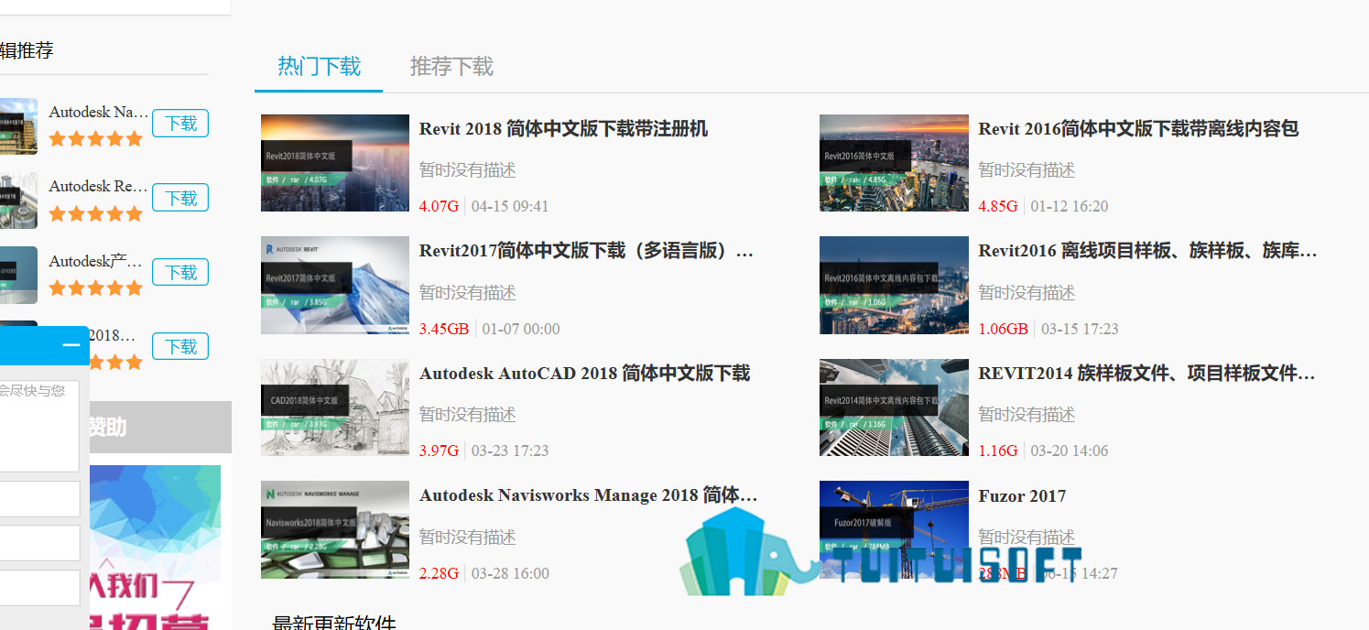
Task: Open the Fuzor 2017 title link
Action: click(1022, 496)
